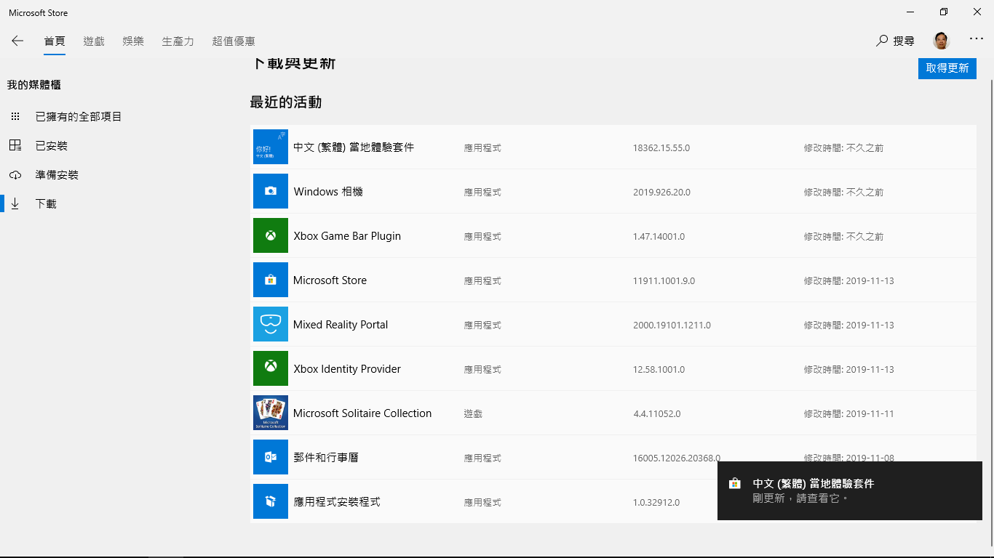
Task: Click the Xbox Game Bar Plugin icon
Action: 271,235
